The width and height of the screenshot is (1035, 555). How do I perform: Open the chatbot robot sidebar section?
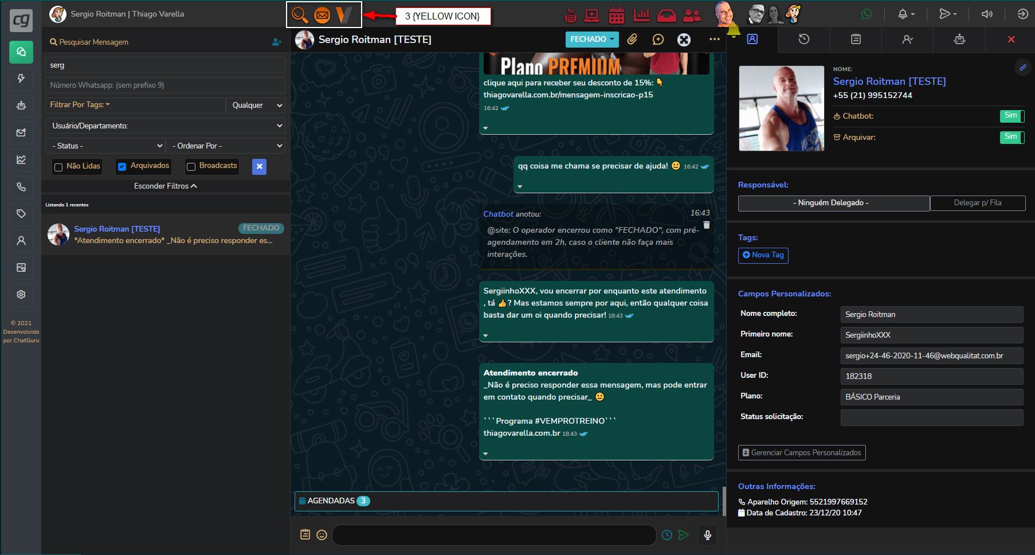21,105
